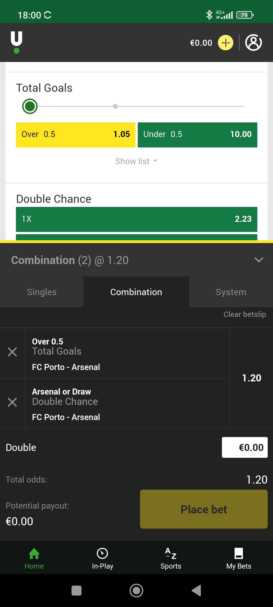Image resolution: width=273 pixels, height=607 pixels.
Task: Switch to the Singles tab
Action: 42,292
